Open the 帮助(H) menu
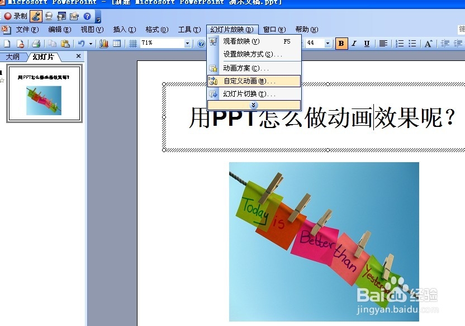The height and width of the screenshot is (326, 465). [307, 30]
